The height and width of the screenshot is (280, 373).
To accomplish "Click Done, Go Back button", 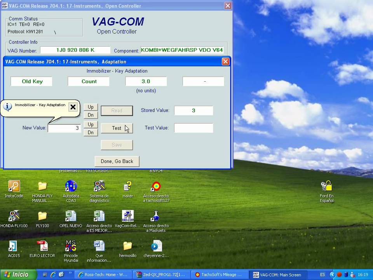I will point(117,161).
